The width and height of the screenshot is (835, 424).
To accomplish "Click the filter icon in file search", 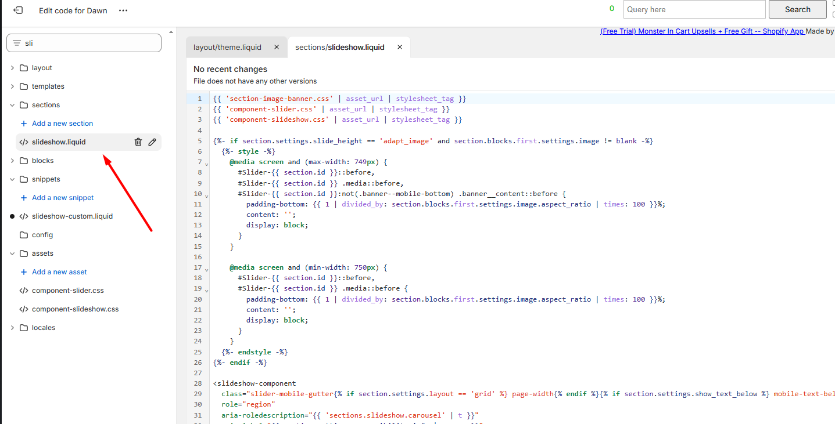I will pos(17,43).
